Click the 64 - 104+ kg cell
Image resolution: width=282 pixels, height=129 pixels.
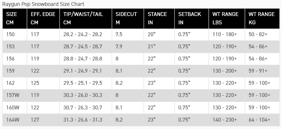pos(259,120)
